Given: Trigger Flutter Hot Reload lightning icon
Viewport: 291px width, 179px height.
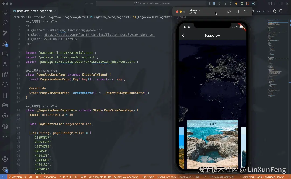Looking at the screenshot, I should pos(236,3).
